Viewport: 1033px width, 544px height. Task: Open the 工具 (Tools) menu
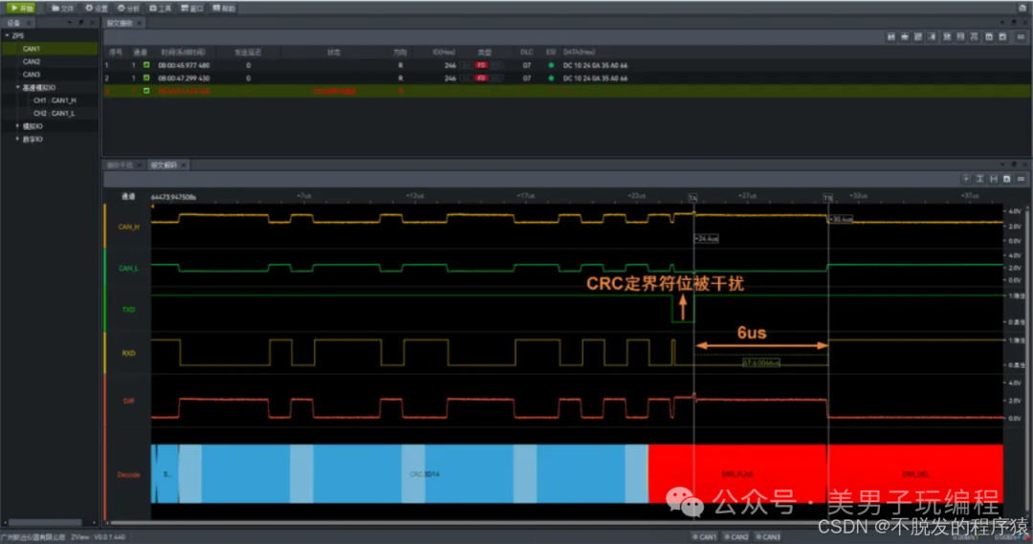click(160, 8)
